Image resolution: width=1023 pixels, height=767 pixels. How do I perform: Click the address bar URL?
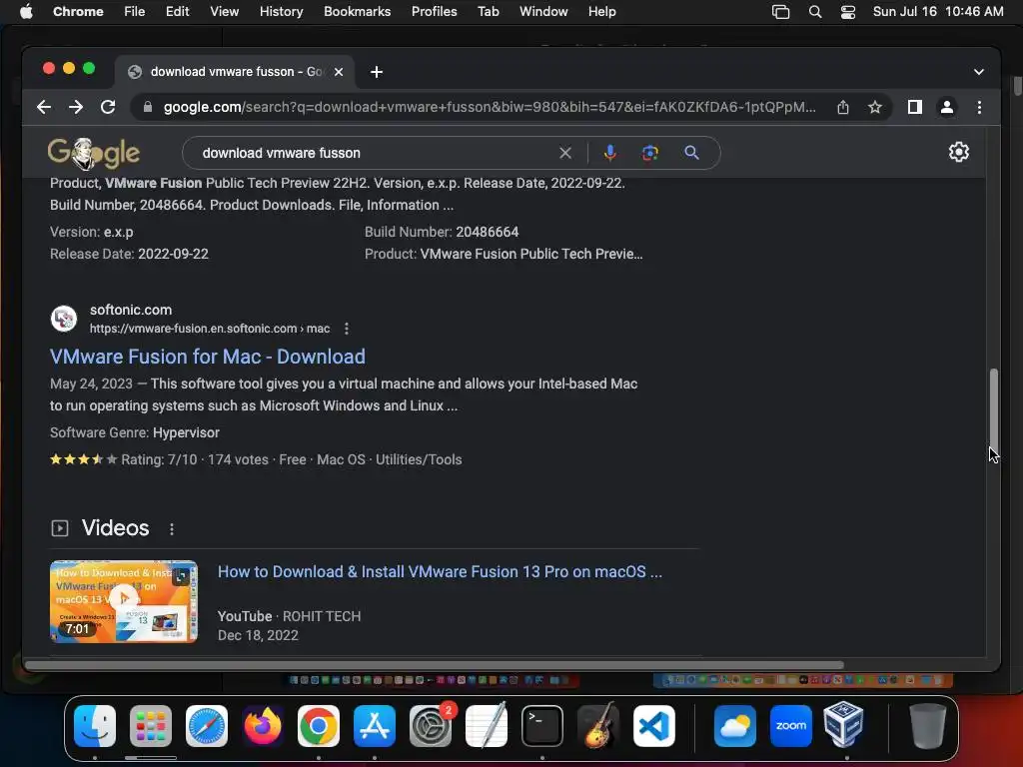click(490, 107)
